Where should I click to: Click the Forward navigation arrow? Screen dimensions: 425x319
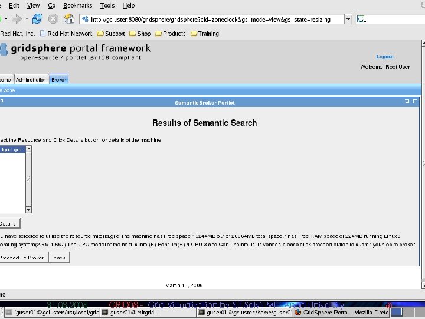17,19
